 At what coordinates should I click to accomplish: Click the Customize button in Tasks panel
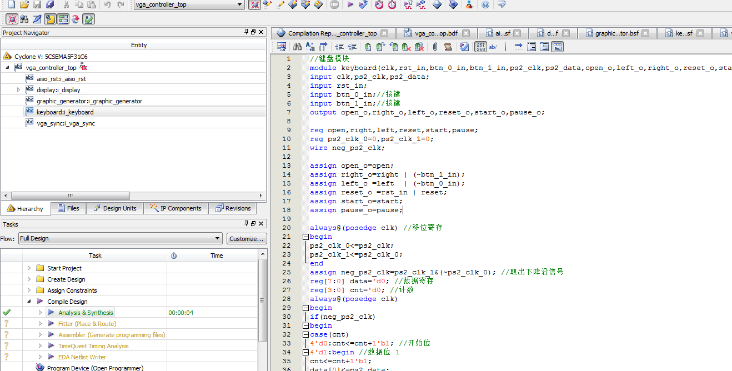(246, 238)
